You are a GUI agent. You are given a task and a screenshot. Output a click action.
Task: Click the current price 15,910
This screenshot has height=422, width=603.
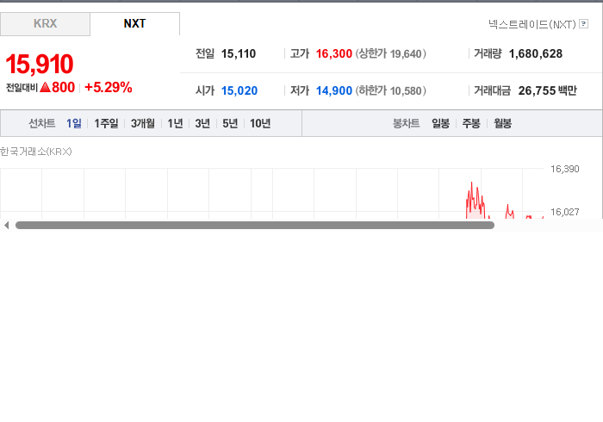coord(40,64)
